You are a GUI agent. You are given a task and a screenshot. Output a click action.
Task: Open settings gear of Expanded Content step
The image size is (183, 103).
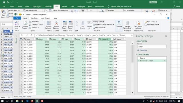tap(165, 61)
